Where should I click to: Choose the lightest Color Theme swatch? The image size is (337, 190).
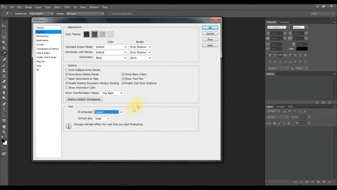111,34
